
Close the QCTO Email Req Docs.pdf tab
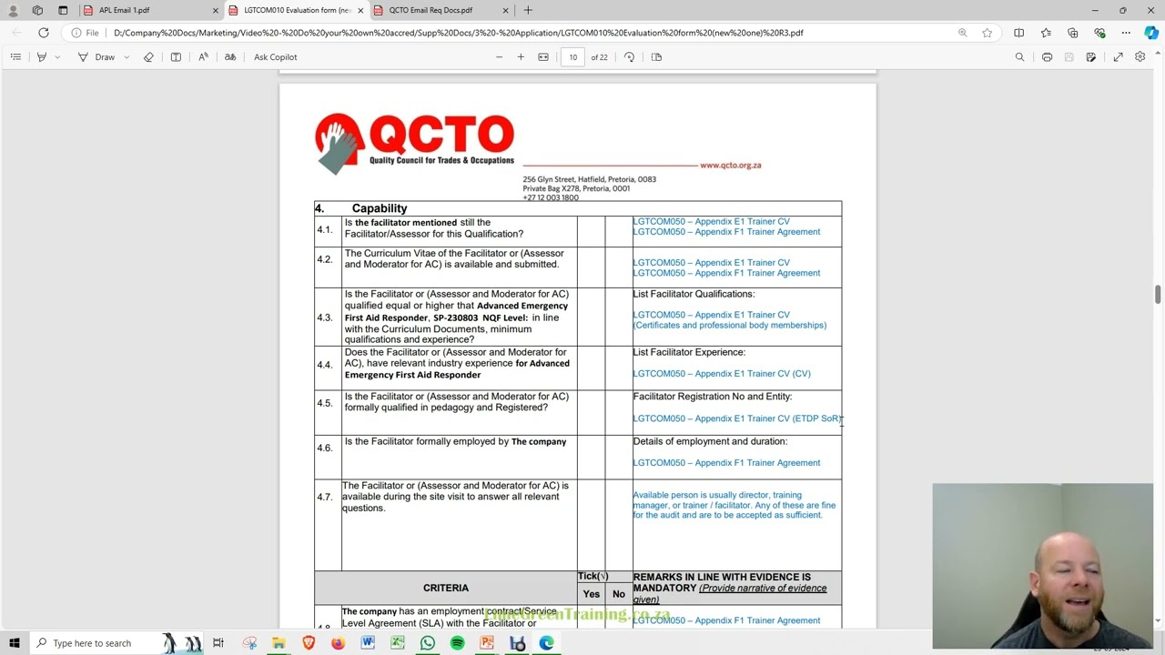pos(506,10)
